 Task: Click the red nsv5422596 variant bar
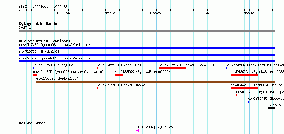173,68
